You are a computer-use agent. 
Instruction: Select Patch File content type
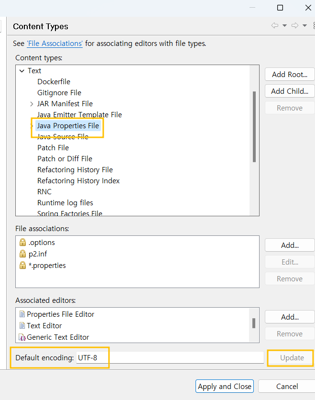[53, 148]
